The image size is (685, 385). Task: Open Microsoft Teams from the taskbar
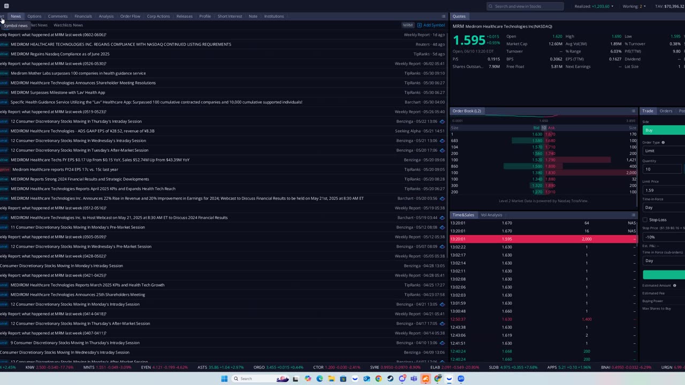(414, 379)
